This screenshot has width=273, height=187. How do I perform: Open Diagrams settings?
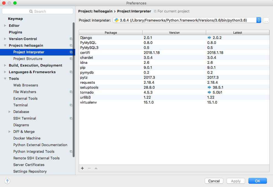(x=21, y=125)
